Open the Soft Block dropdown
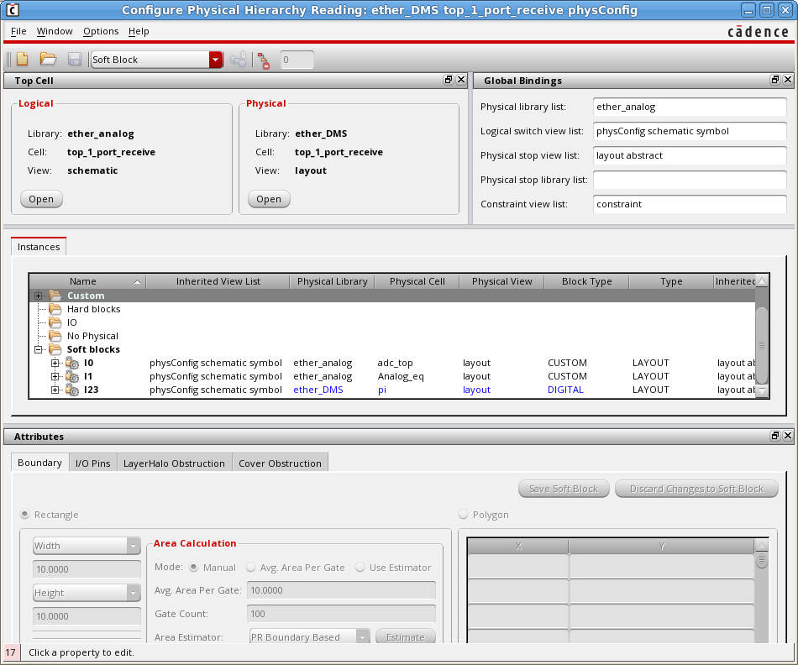 coord(216,60)
